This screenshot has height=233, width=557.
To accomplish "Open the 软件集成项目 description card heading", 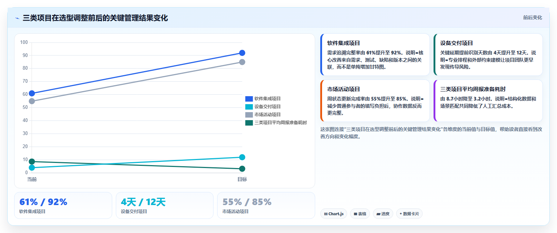I will pos(343,43).
